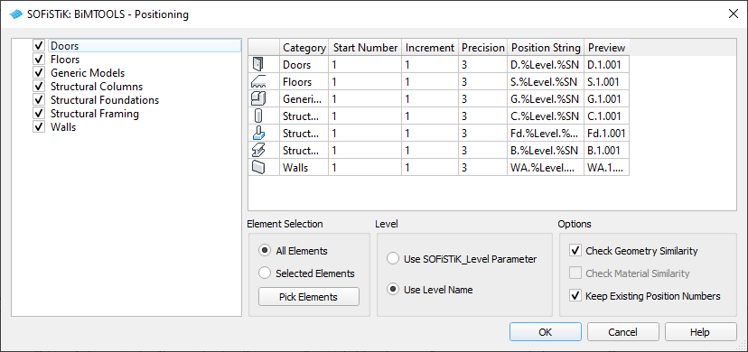
Task: Select Structural Foundations in category tree
Action: coord(105,100)
